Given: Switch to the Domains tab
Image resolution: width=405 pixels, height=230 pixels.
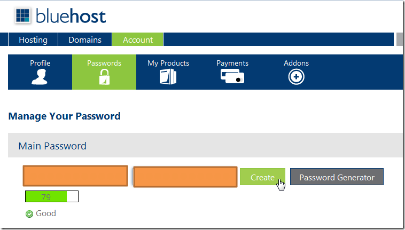Looking at the screenshot, I should click(85, 39).
